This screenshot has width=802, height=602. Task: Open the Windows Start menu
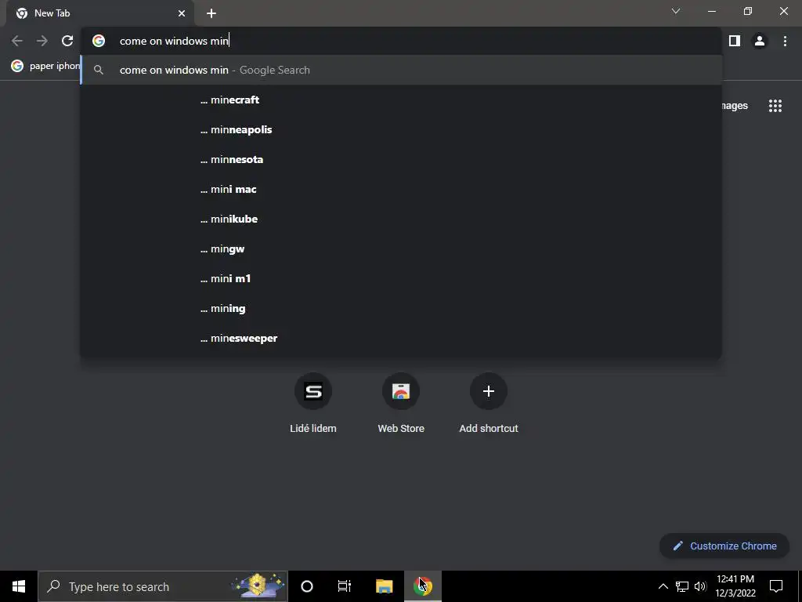[19, 586]
